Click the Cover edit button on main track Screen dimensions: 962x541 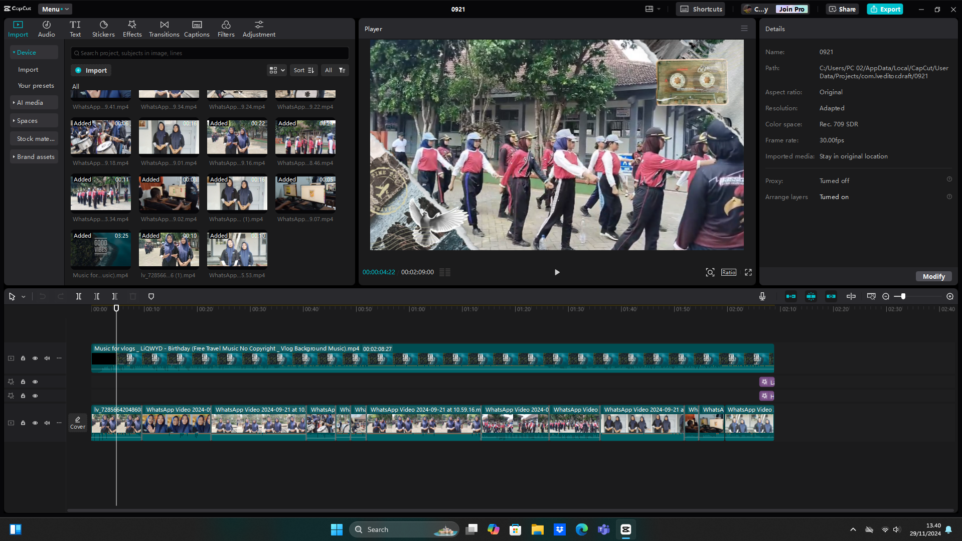pos(78,423)
